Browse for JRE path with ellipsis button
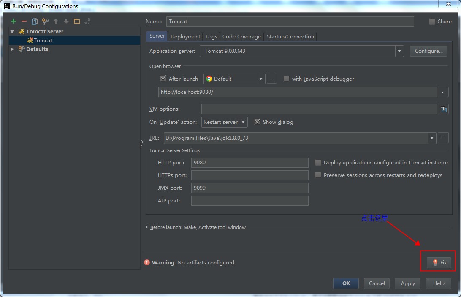Screen dimensions: 461x297 (443, 138)
